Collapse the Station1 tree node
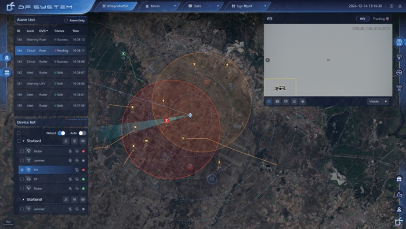The height and width of the screenshot is (229, 406). 23,141
